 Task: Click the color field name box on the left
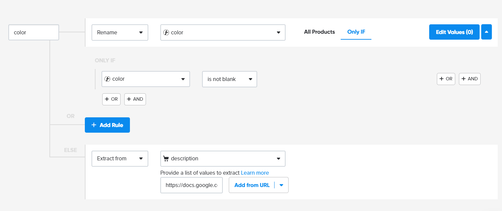(x=34, y=32)
